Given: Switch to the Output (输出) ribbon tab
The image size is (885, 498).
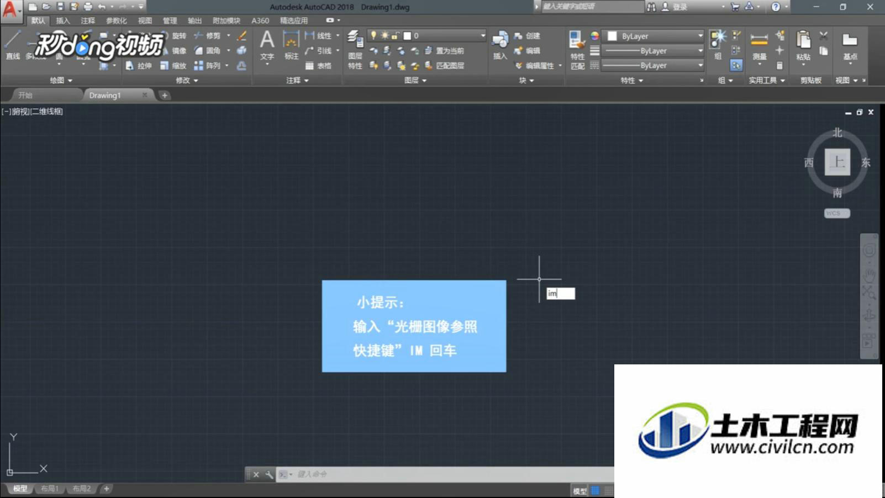Looking at the screenshot, I should point(194,21).
